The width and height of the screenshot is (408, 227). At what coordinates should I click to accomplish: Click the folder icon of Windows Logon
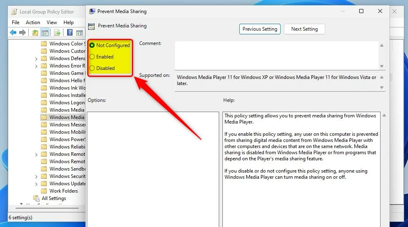point(44,102)
